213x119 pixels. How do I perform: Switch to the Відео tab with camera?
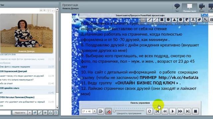(202, 8)
